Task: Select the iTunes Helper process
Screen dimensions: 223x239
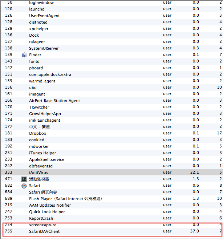Action: [x=42, y=153]
